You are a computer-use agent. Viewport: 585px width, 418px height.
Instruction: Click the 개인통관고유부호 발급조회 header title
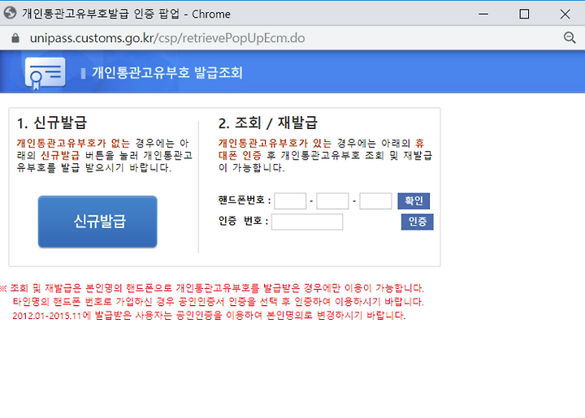[167, 72]
